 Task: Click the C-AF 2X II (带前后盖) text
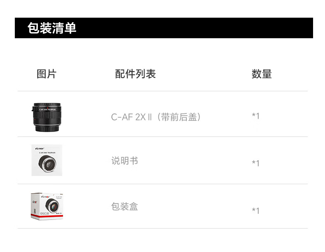coord(156,117)
